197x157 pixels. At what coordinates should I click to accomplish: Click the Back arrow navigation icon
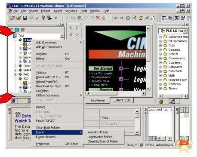[116, 18]
